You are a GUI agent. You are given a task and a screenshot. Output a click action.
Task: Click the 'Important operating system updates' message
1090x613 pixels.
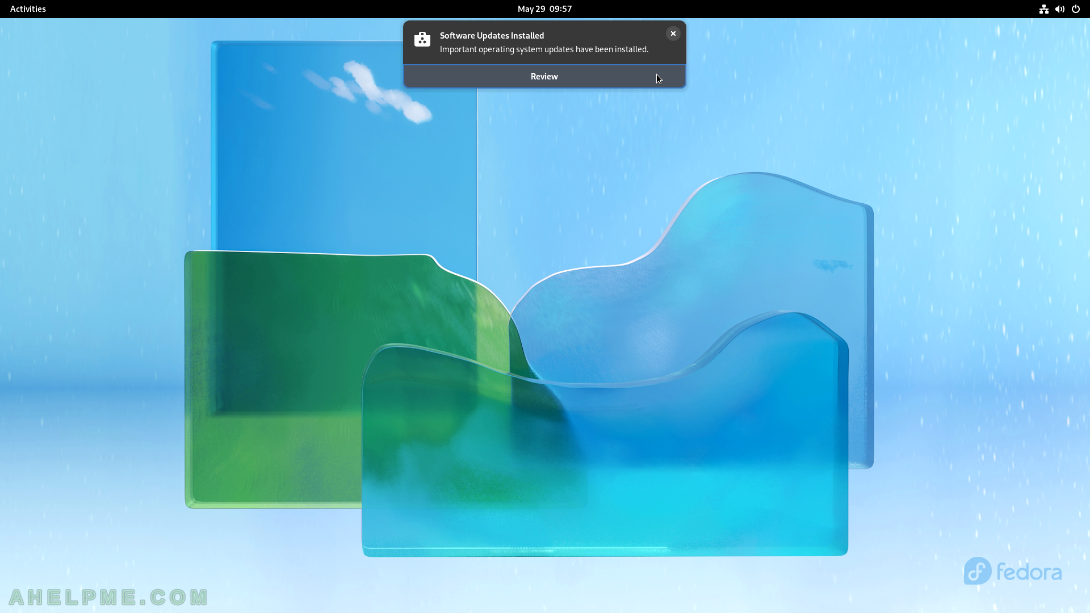tap(544, 49)
